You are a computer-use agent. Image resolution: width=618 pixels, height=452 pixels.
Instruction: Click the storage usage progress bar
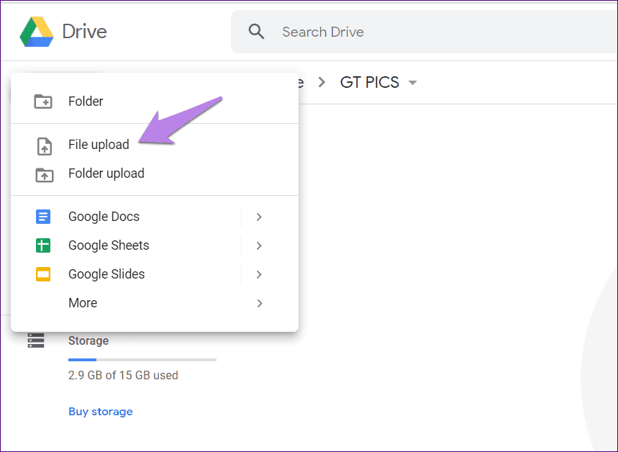tap(142, 360)
